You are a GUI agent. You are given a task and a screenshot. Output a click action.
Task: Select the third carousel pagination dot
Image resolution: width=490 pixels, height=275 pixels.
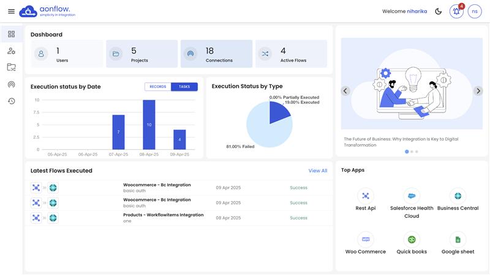point(417,152)
